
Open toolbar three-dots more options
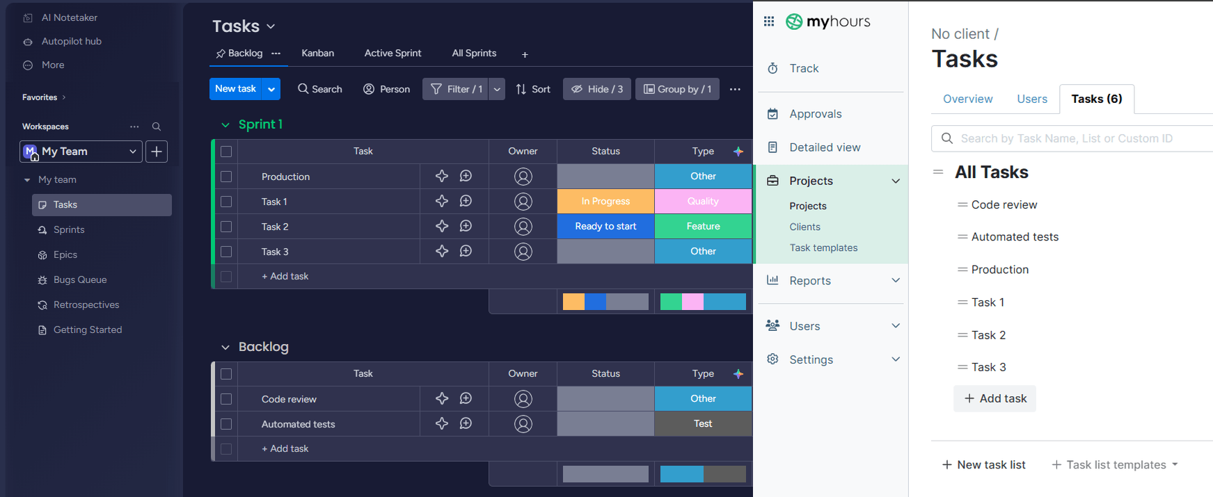pos(735,89)
